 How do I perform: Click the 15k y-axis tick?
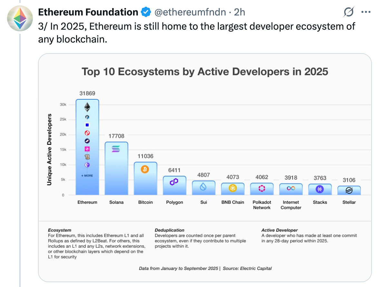[63, 150]
